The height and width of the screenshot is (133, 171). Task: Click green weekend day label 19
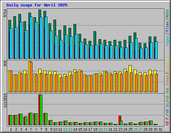click(x=100, y=129)
